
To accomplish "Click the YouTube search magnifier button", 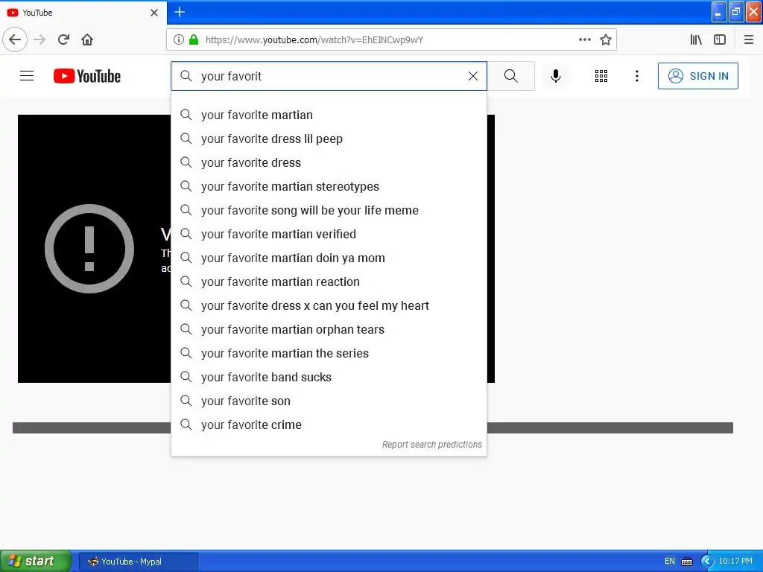I will (x=511, y=76).
